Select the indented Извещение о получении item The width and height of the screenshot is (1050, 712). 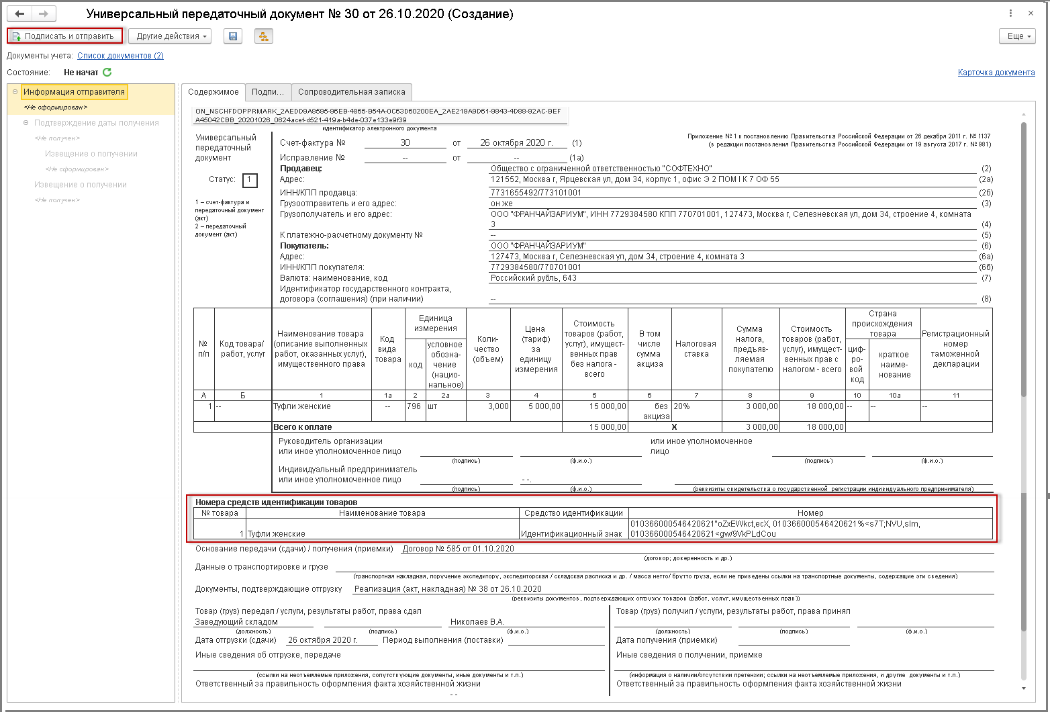click(91, 154)
